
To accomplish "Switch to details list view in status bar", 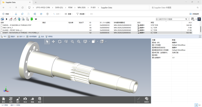I will [x=196, y=105].
